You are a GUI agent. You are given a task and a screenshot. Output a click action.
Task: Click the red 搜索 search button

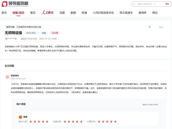(x=167, y=4)
